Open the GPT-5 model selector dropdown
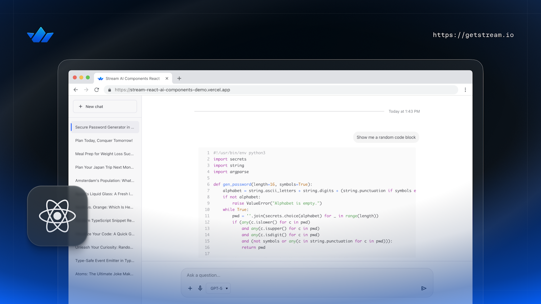The image size is (541, 304). pos(218,288)
